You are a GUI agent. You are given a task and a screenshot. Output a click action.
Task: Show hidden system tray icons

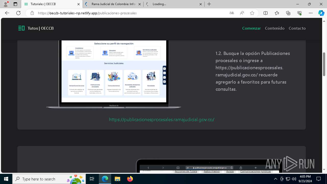[275, 179]
